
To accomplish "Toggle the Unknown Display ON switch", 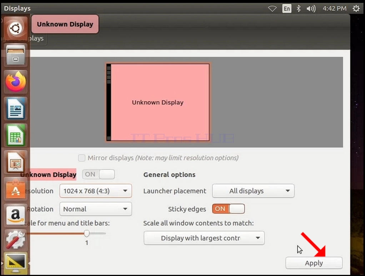I will pyautogui.click(x=99, y=174).
